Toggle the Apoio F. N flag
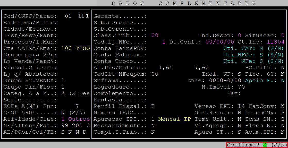288x148 pixels. click(x=283, y=81)
